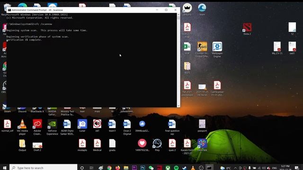Open the notification center icon
The height and width of the screenshot is (170, 303).
click(x=297, y=168)
